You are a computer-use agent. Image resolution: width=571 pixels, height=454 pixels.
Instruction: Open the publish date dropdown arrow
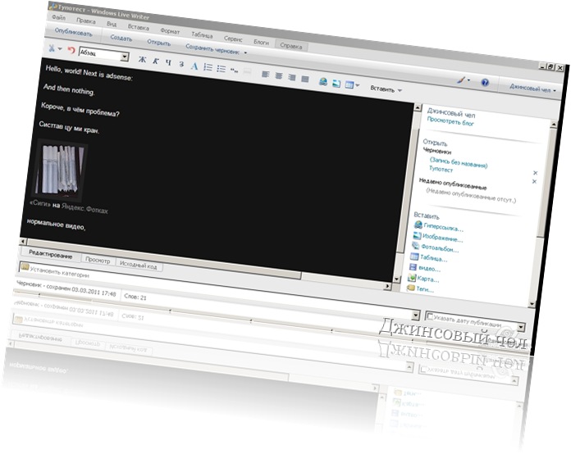[x=521, y=328]
